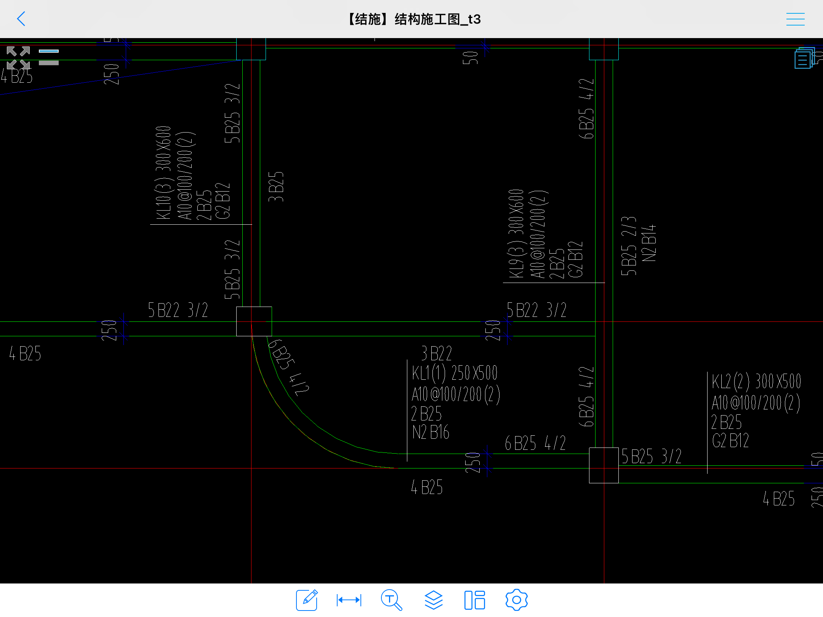Select the KL9(3) 300X600 beam label
Image resolution: width=823 pixels, height=617 pixels.
(x=516, y=233)
